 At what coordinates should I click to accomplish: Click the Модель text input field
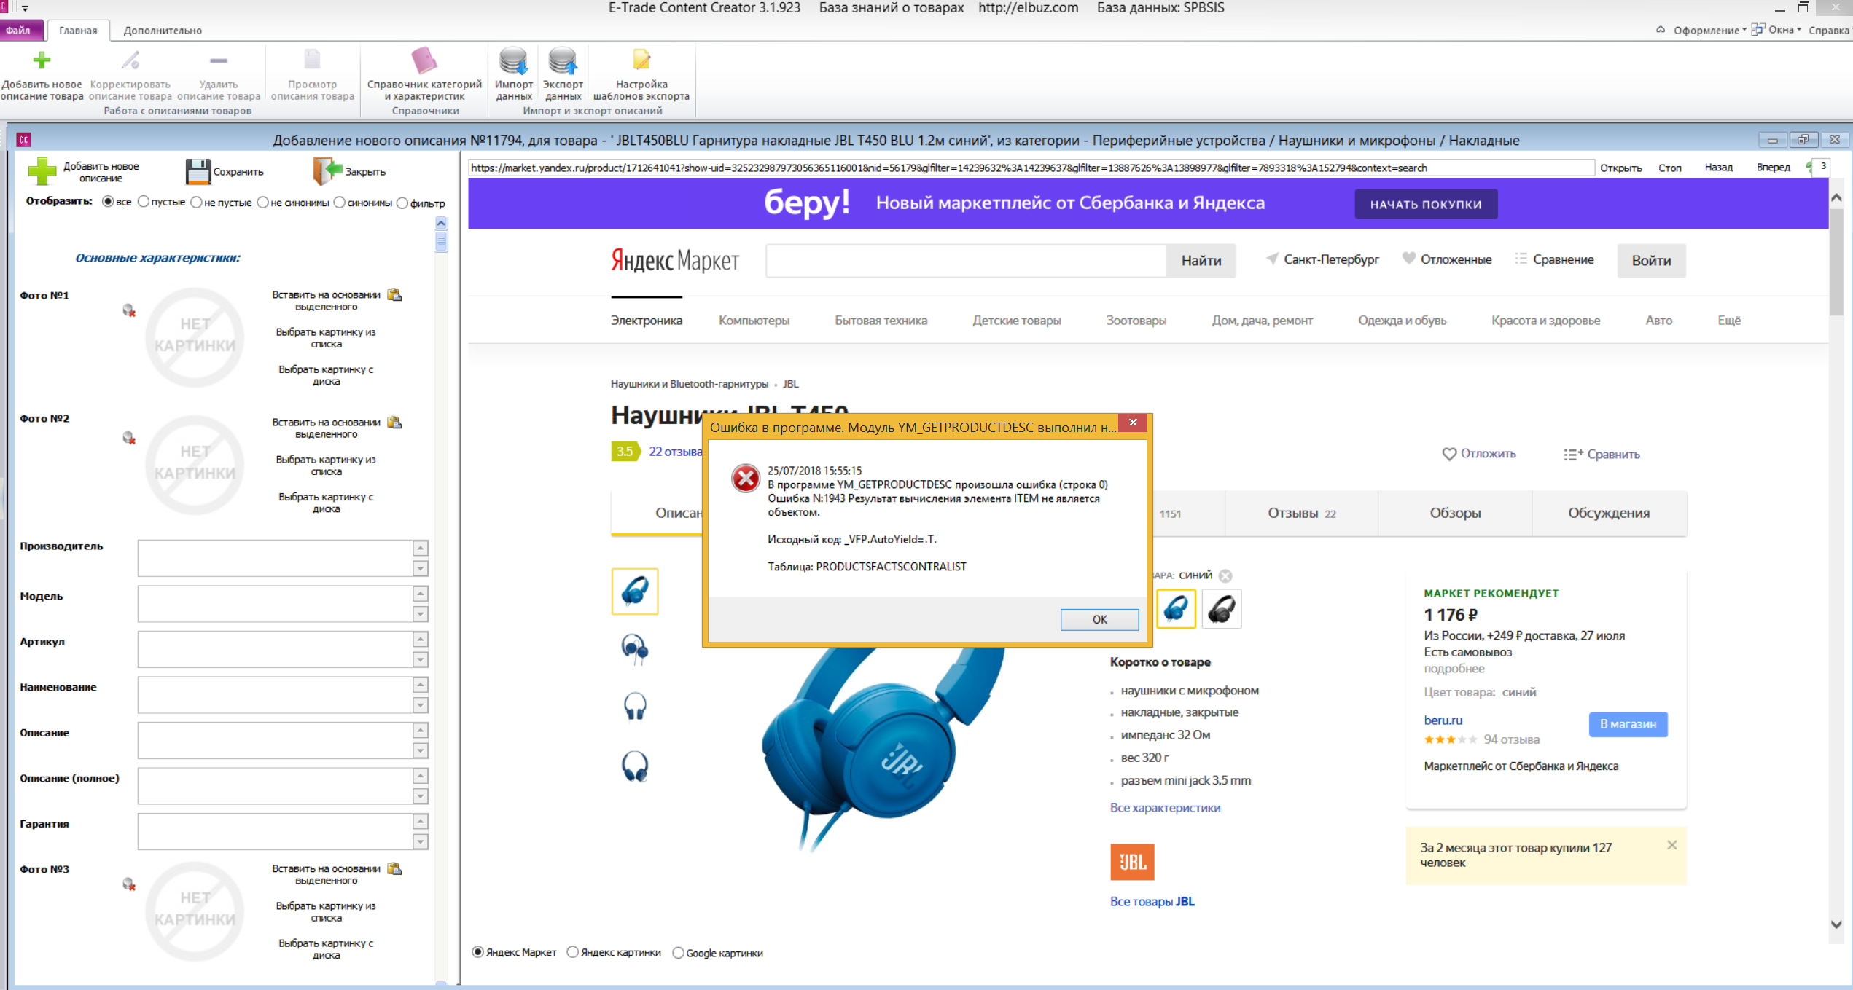[x=275, y=604]
